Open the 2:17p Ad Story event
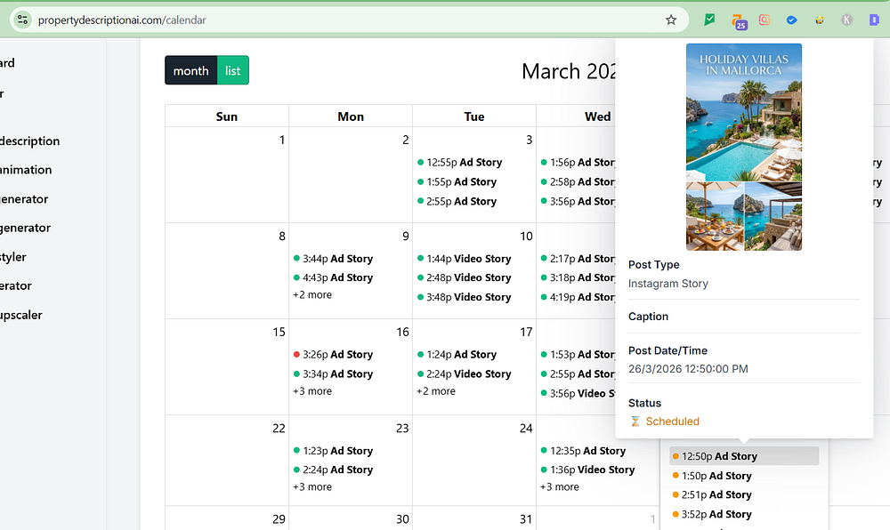890x530 pixels. pos(578,259)
